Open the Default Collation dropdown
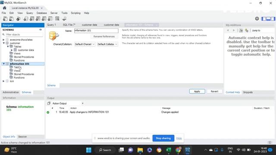The image size is (276, 155). [x=107, y=44]
